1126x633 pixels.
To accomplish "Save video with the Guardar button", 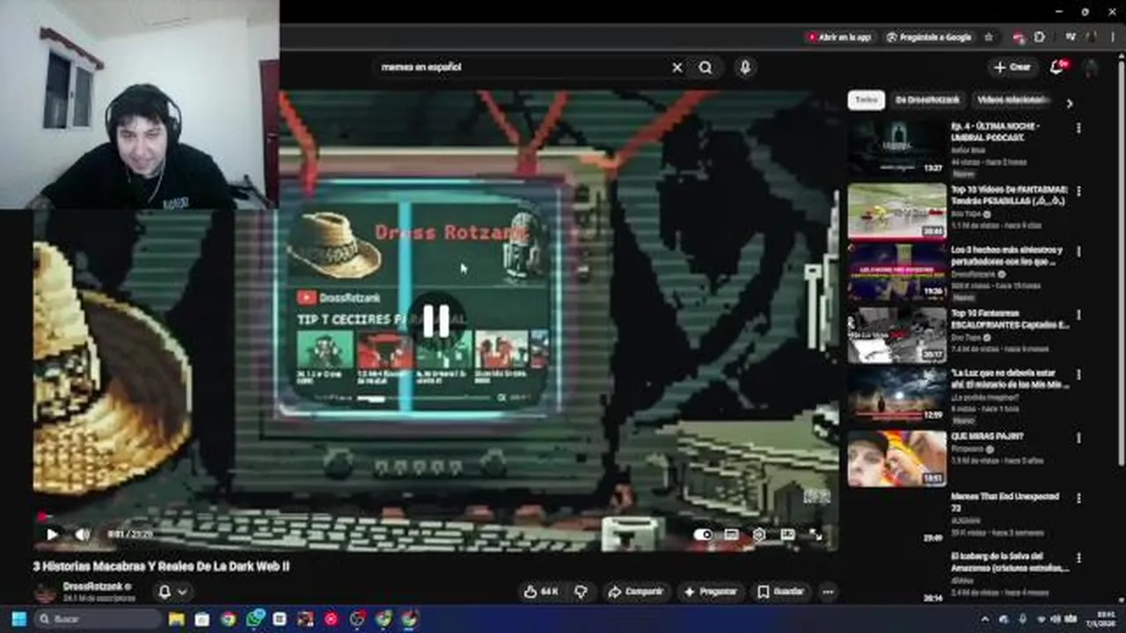I will pyautogui.click(x=781, y=592).
